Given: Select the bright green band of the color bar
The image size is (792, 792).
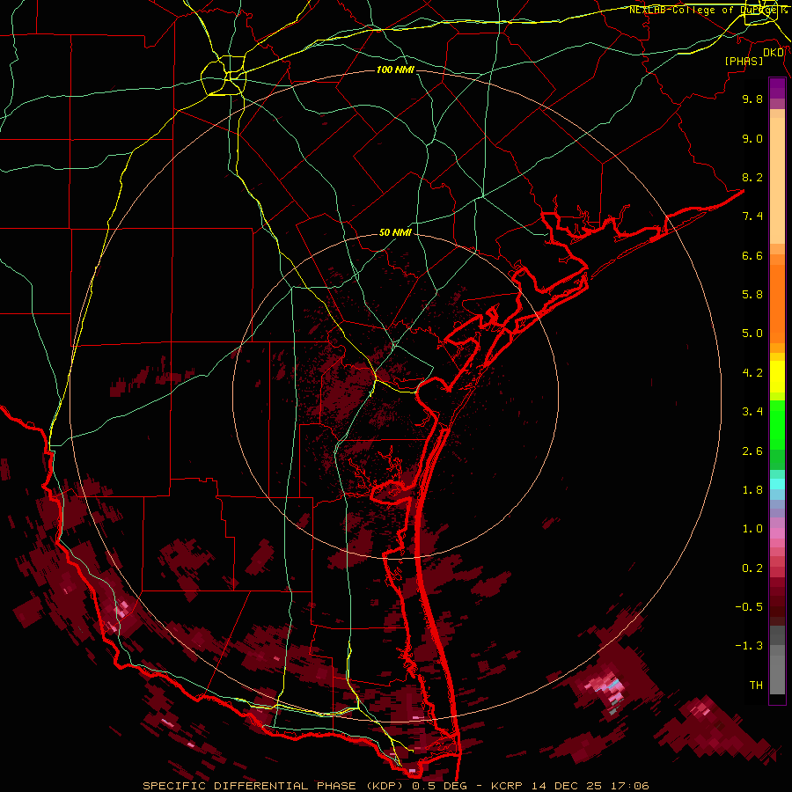Looking at the screenshot, I should (x=777, y=423).
